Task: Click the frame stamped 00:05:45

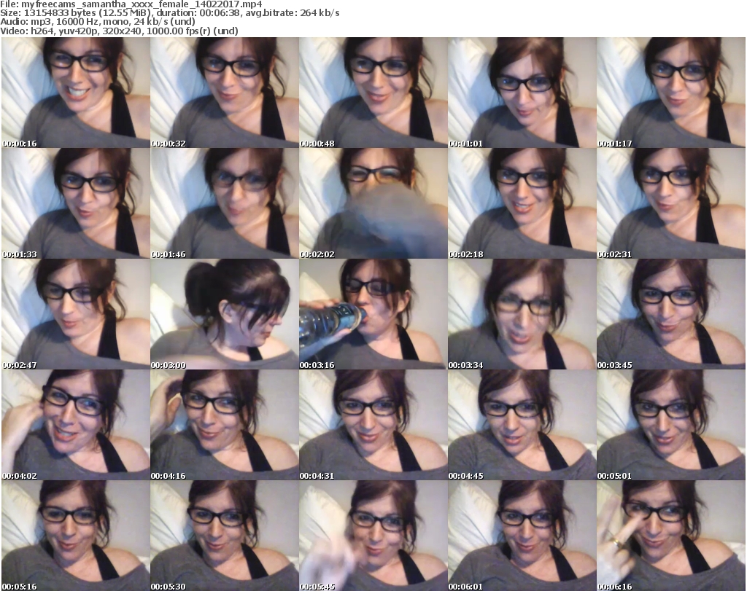Action: [373, 536]
